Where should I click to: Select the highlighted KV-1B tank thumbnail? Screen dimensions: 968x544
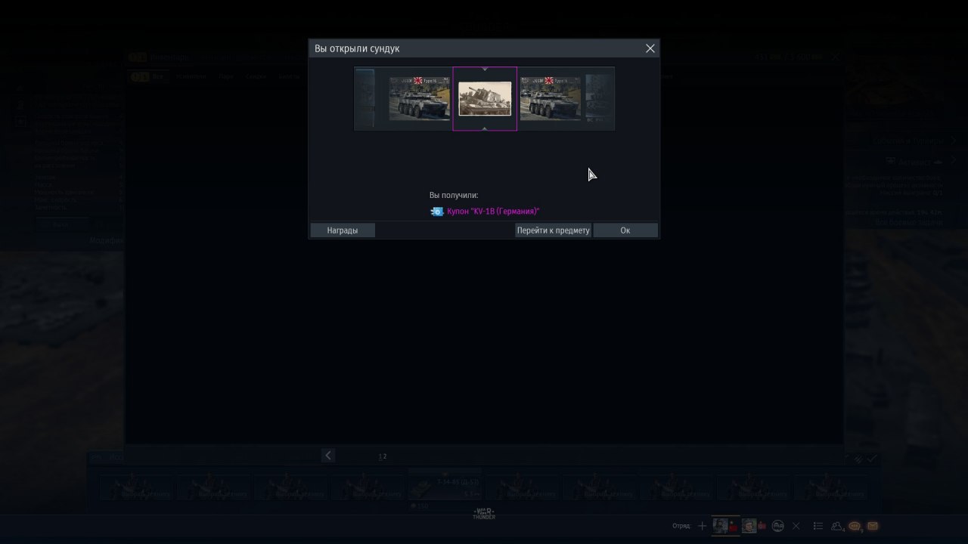coord(485,99)
